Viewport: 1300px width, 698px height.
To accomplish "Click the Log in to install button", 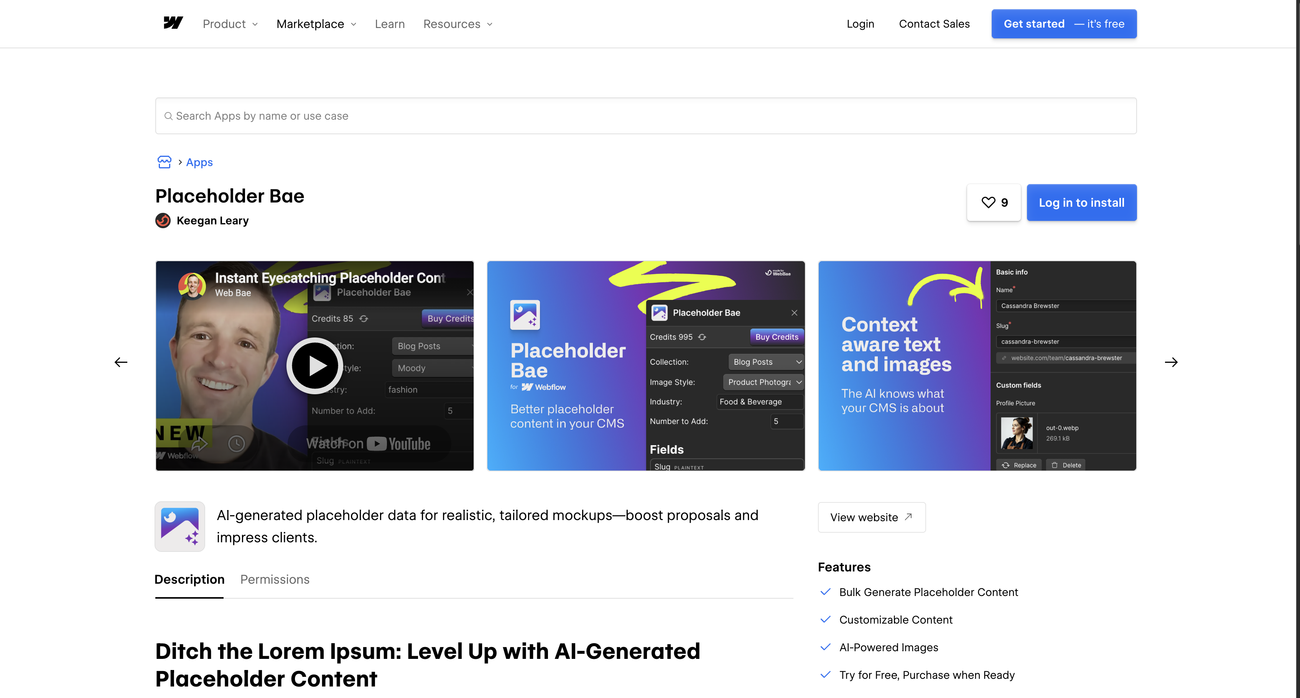I will pos(1081,202).
